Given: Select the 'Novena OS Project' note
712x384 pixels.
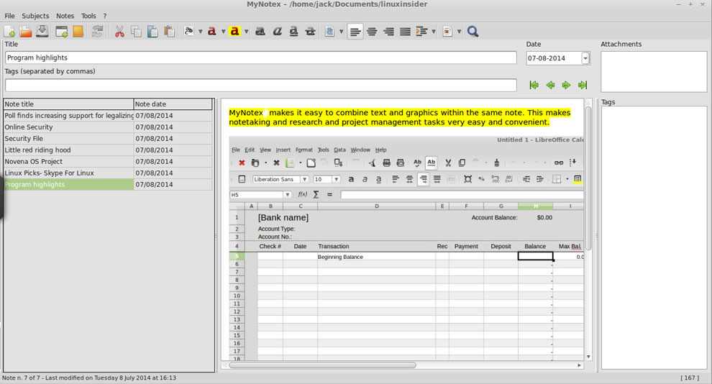Looking at the screenshot, I should [108, 162].
